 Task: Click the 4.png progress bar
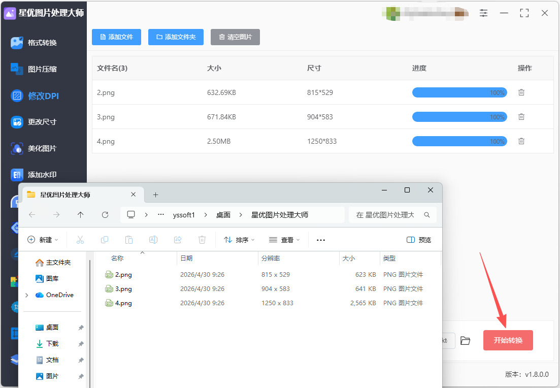click(459, 141)
